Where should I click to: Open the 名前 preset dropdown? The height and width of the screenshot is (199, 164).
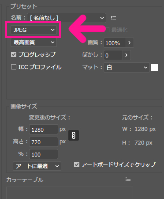point(67,18)
